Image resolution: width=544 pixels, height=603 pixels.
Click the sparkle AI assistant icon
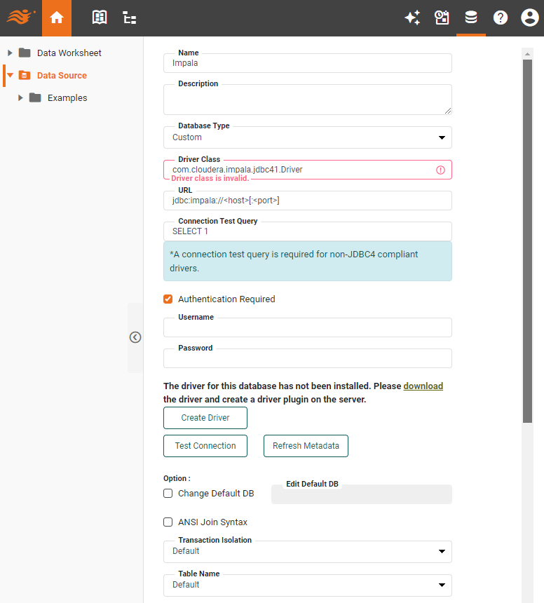(412, 18)
